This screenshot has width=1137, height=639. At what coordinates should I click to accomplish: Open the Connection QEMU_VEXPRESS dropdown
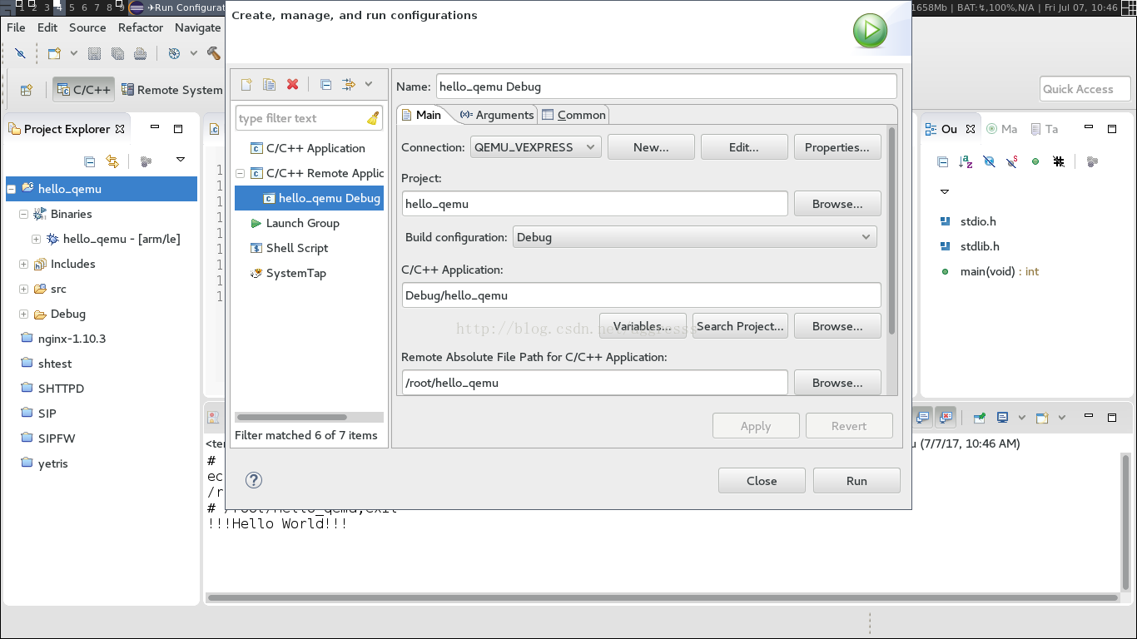535,147
